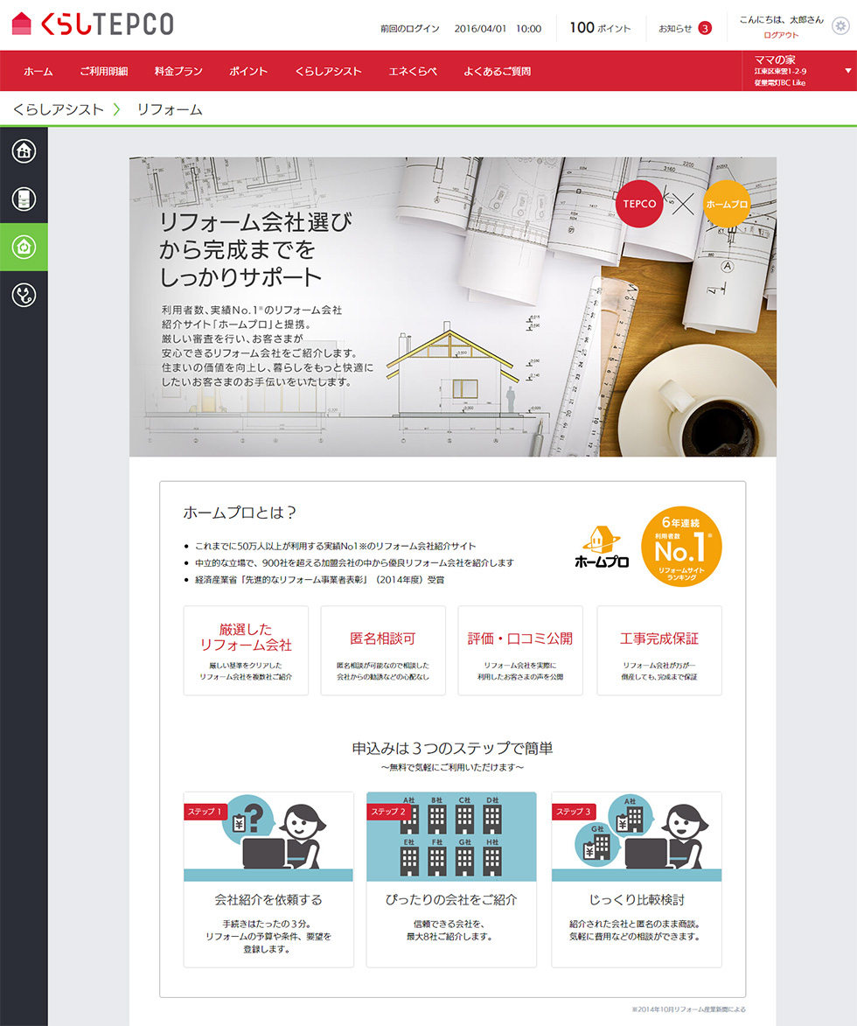The width and height of the screenshot is (857, 1026).
Task: Click the 経済産業省 award bullet text
Action: tap(320, 580)
